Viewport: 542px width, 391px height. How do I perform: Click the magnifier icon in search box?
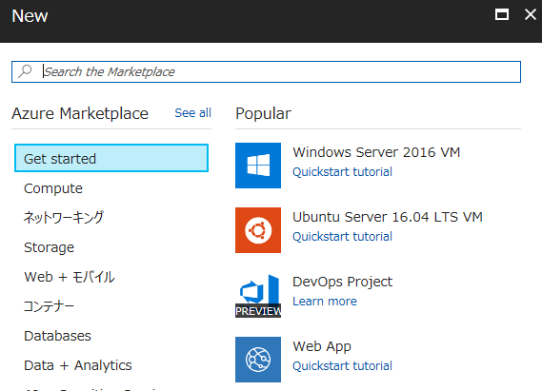25,71
